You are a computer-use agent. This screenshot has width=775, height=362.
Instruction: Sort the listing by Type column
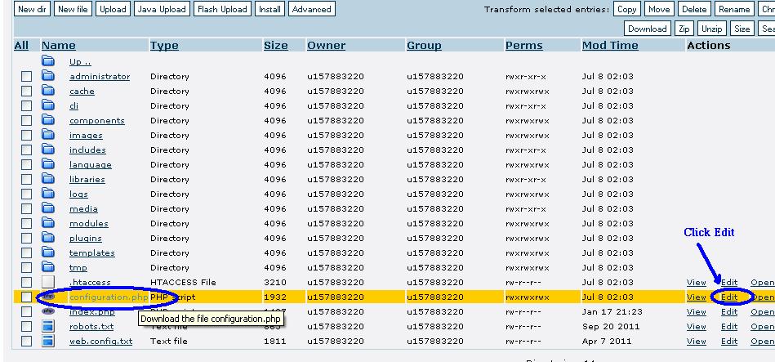point(164,46)
